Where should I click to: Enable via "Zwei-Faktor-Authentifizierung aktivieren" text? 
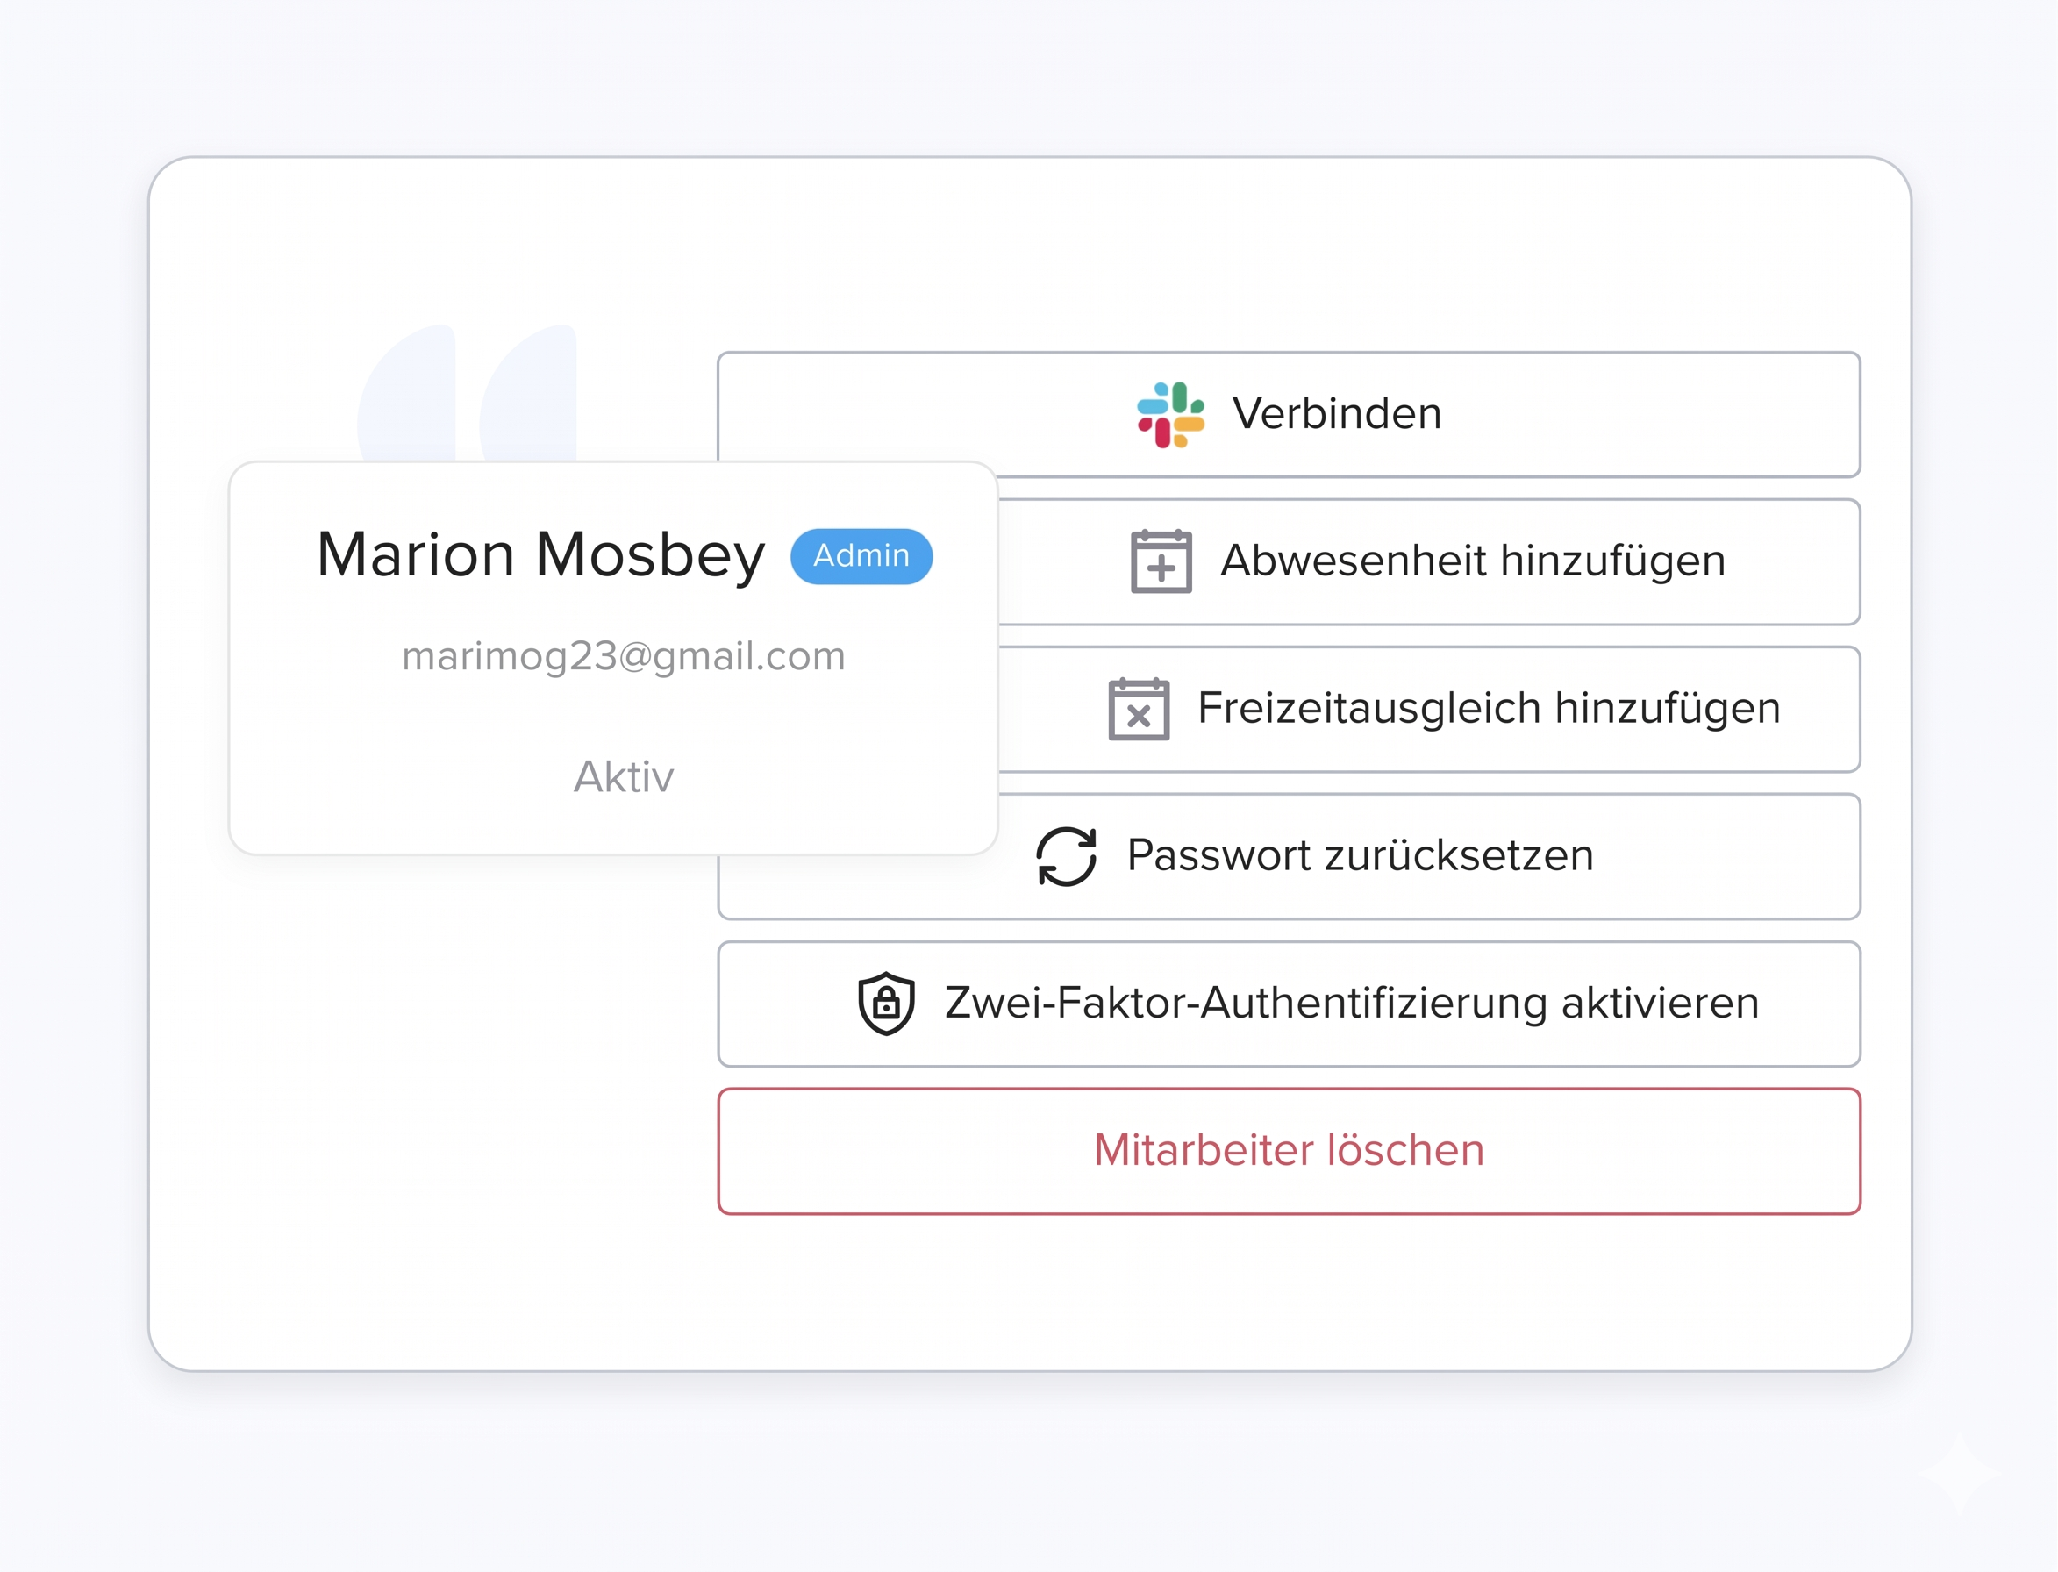[1352, 1003]
